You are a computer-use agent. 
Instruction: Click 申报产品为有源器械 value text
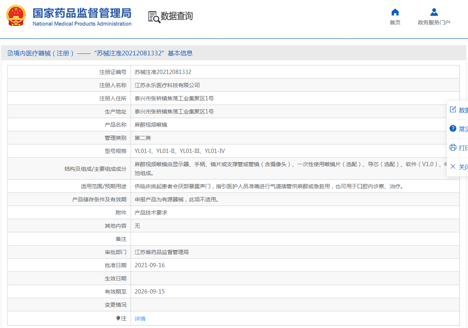pyautogui.click(x=177, y=199)
